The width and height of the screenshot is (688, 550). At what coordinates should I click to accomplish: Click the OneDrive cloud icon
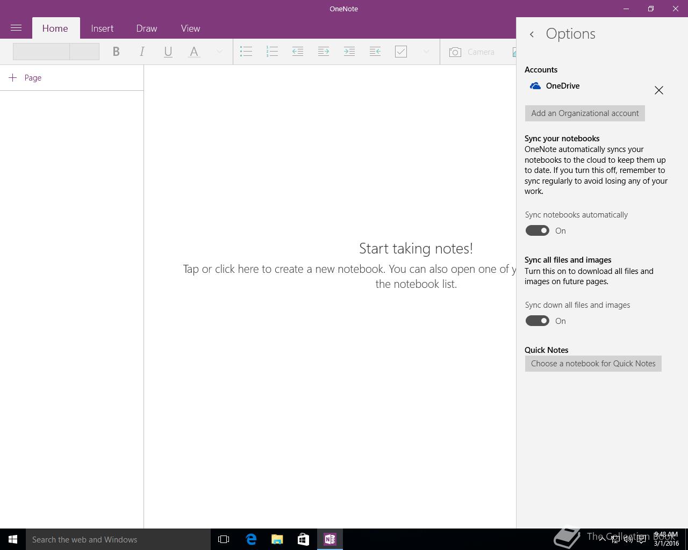pyautogui.click(x=535, y=86)
